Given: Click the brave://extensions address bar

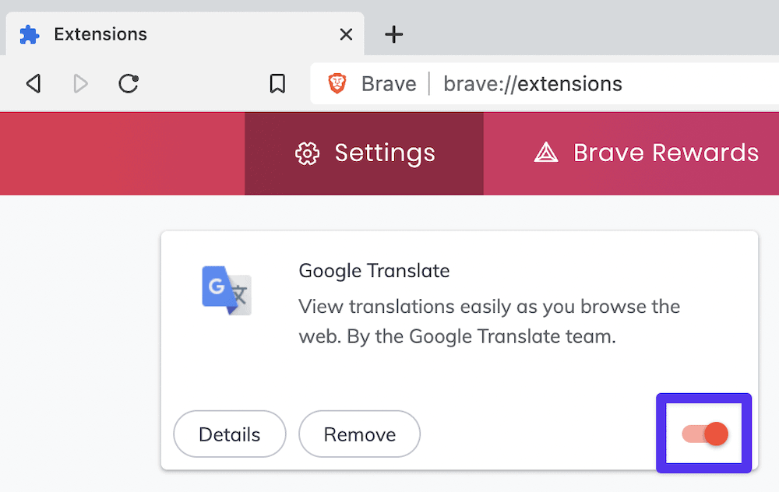Looking at the screenshot, I should click(533, 83).
